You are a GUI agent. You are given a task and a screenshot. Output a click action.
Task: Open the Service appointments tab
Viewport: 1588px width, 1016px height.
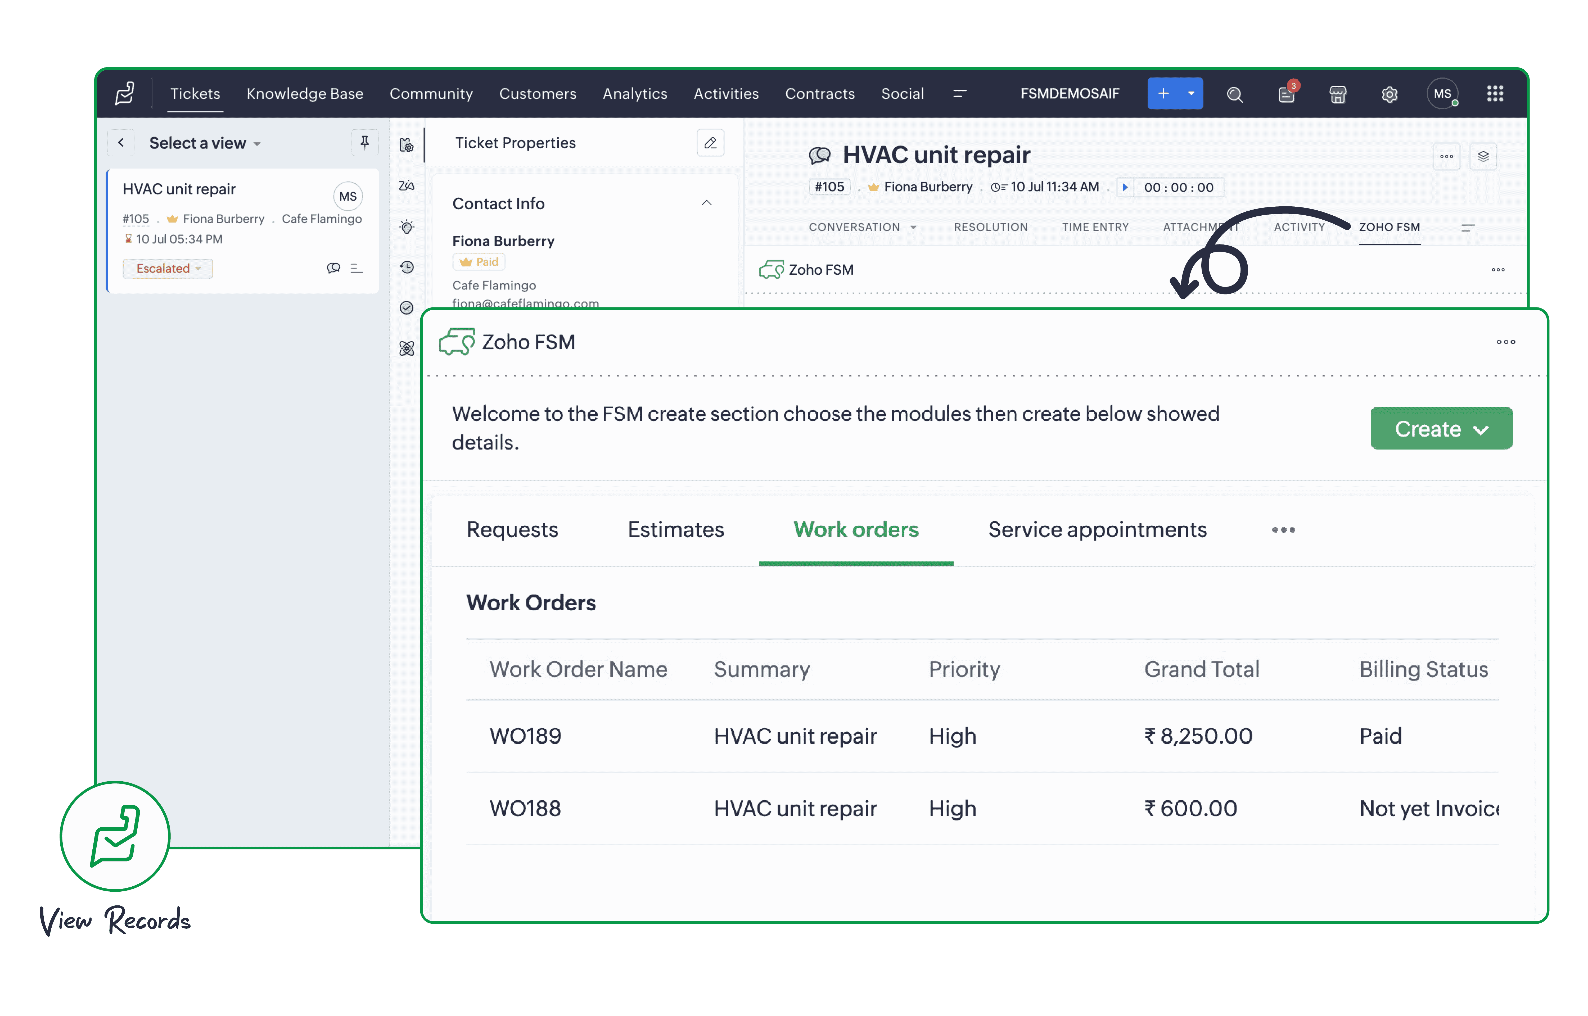click(x=1097, y=530)
